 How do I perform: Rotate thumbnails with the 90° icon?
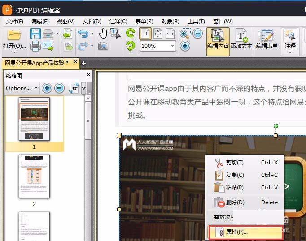74,88
